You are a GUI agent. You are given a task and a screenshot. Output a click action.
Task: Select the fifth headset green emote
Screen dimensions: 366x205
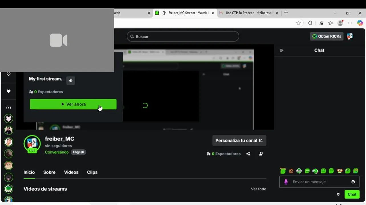[x=315, y=171]
